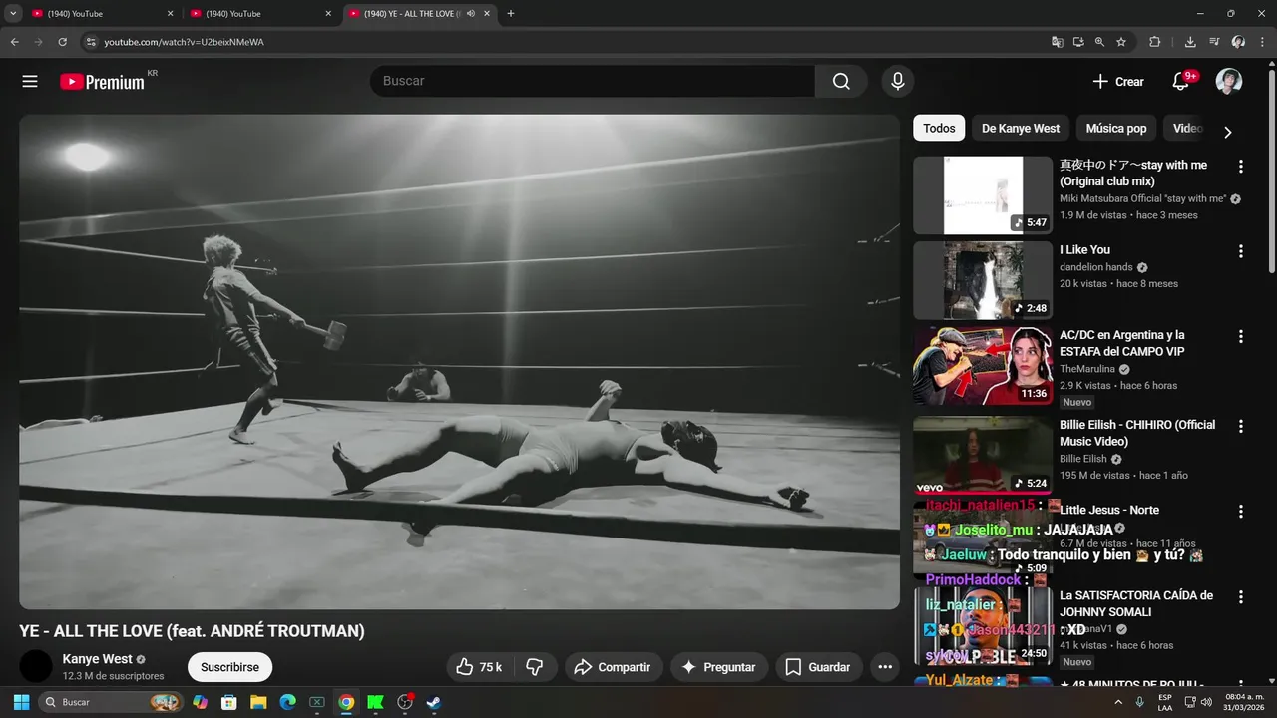This screenshot has height=718, width=1277.
Task: Open Billie Eilish CHIHIRO thumbnail
Action: [983, 455]
